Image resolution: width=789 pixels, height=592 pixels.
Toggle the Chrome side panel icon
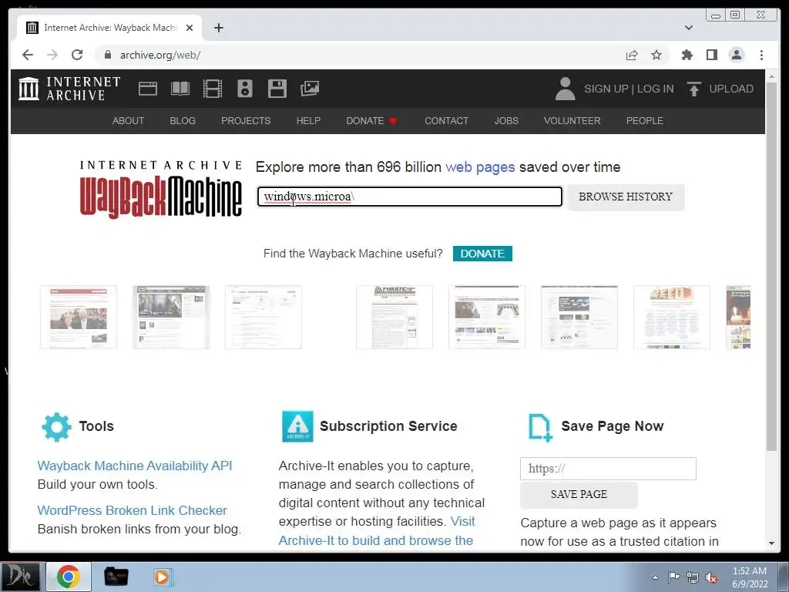(x=711, y=55)
